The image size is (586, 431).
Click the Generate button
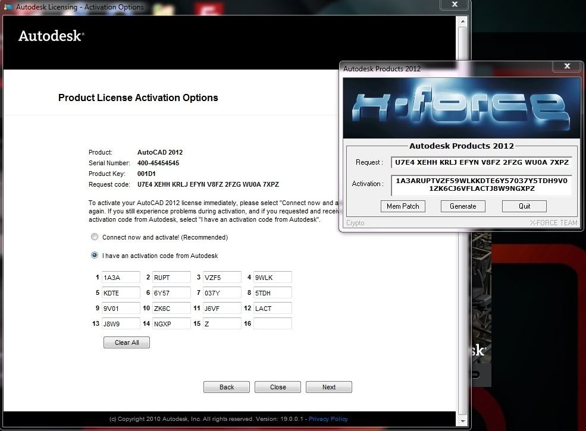tap(463, 206)
